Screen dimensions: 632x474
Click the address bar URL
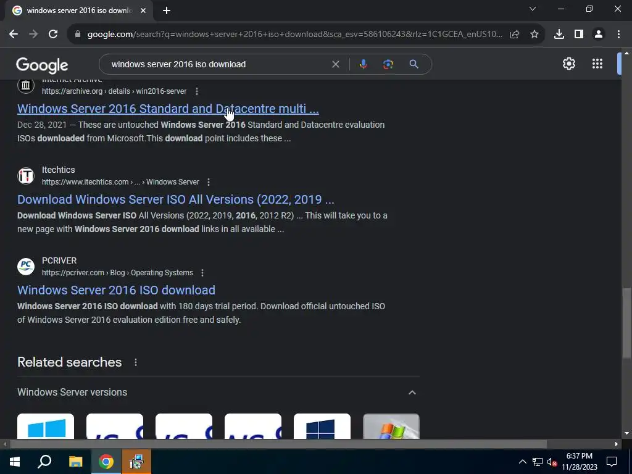294,35
